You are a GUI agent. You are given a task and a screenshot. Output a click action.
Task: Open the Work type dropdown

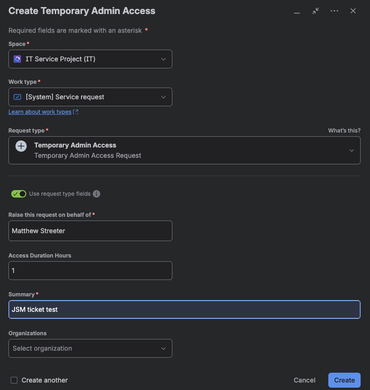point(90,97)
